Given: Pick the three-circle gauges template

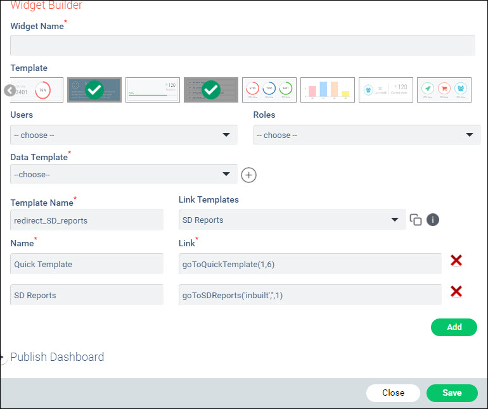Looking at the screenshot, I should click(269, 90).
